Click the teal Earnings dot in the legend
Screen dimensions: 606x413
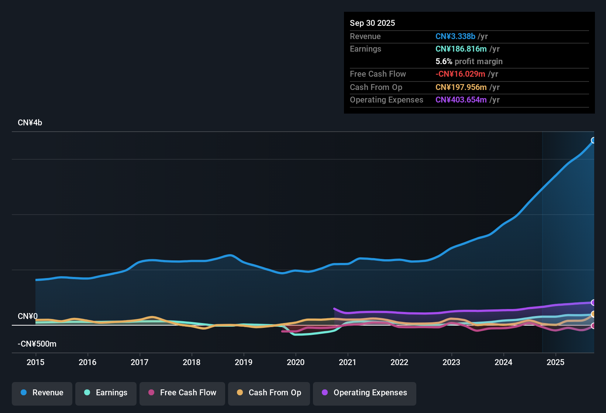click(x=87, y=393)
